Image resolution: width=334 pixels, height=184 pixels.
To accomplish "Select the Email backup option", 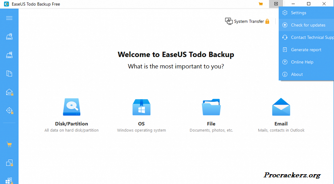I will click(281, 113).
